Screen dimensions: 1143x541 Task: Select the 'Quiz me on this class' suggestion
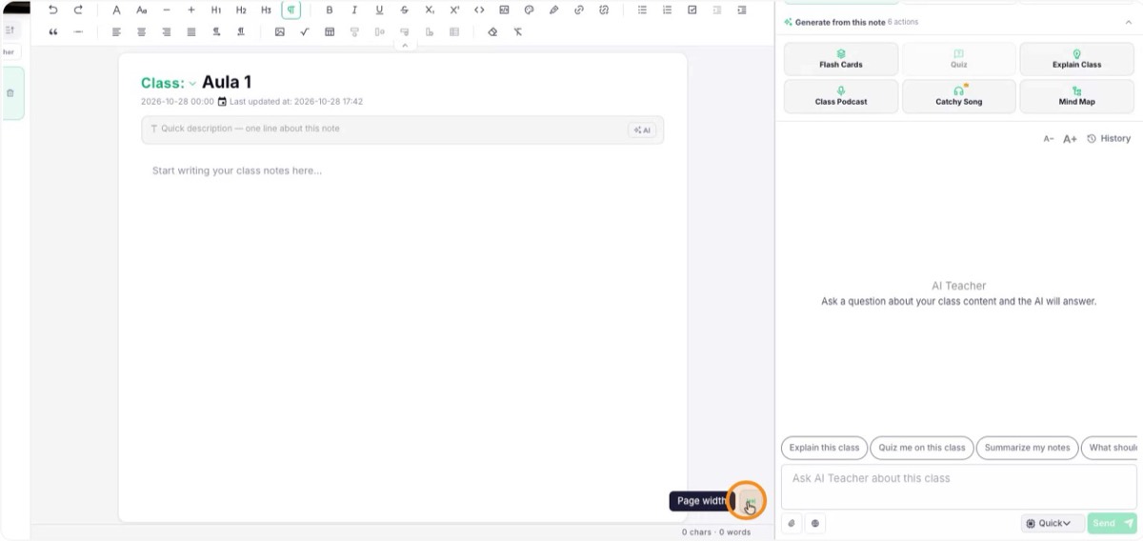[921, 448]
